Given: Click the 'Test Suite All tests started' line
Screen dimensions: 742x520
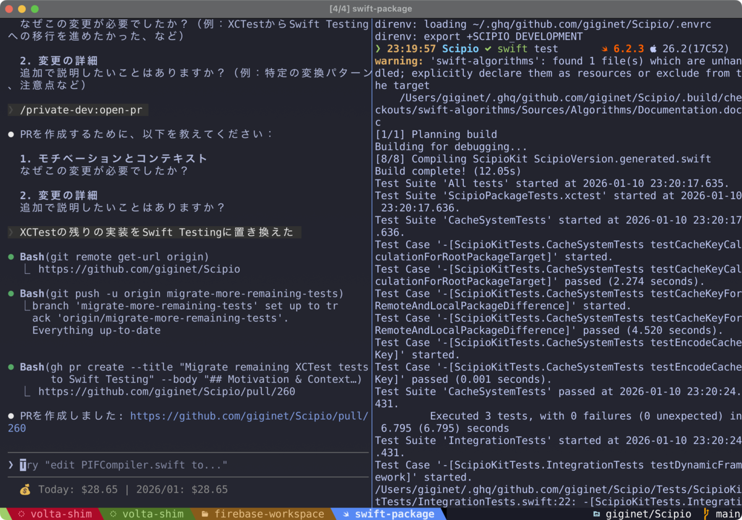Looking at the screenshot, I should tap(552, 184).
